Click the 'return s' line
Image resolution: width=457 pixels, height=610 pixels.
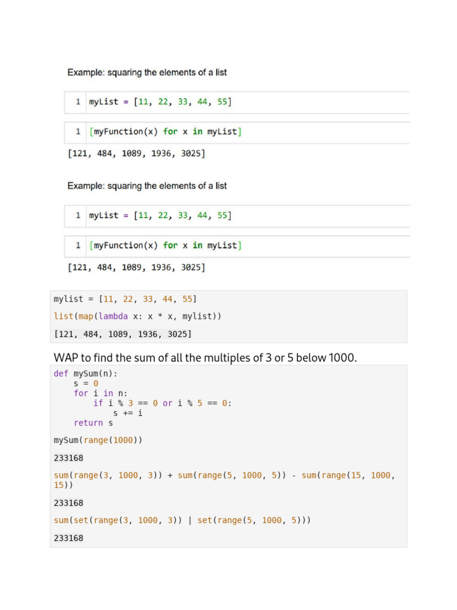(x=93, y=423)
